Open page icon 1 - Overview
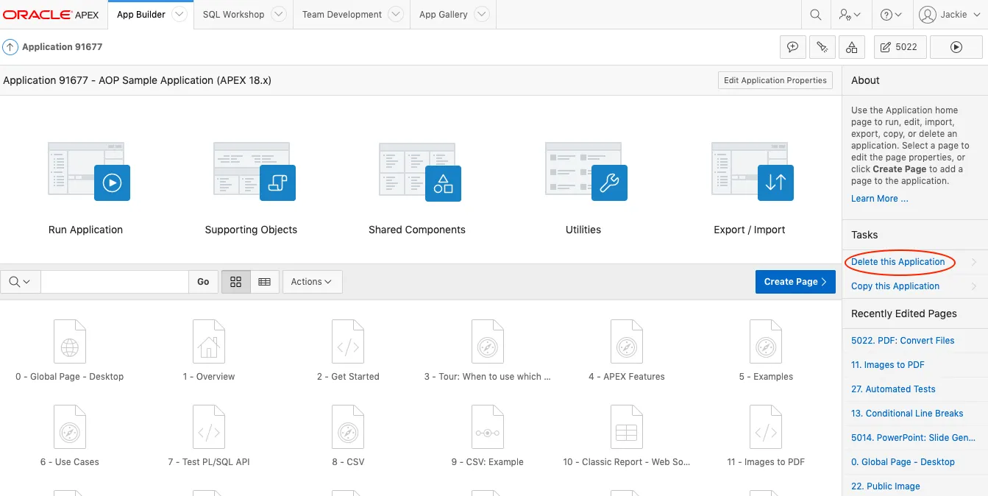Image resolution: width=988 pixels, height=496 pixels. [x=209, y=341]
